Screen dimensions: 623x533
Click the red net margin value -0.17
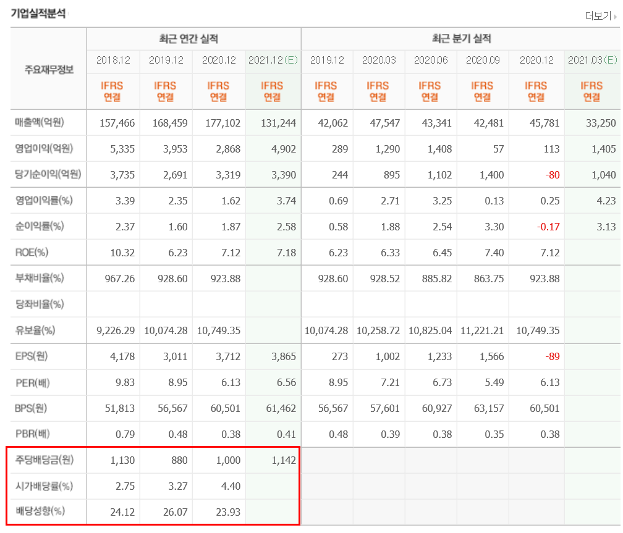coord(548,227)
